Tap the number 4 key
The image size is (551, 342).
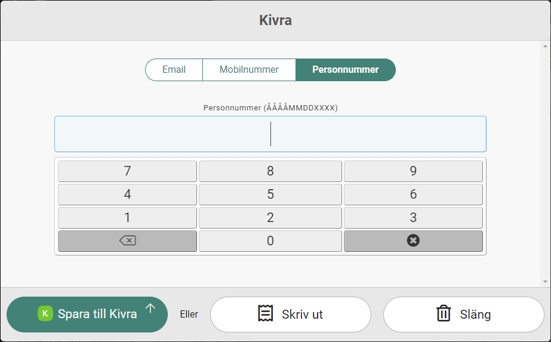127,195
